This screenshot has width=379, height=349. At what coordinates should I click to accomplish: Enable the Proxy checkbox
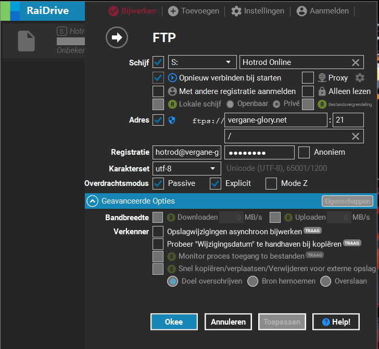(x=308, y=78)
